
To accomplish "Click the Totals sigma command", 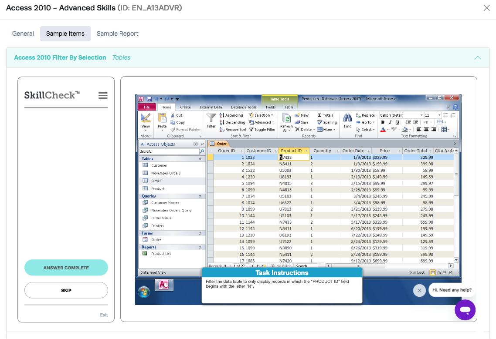I will coord(325,115).
